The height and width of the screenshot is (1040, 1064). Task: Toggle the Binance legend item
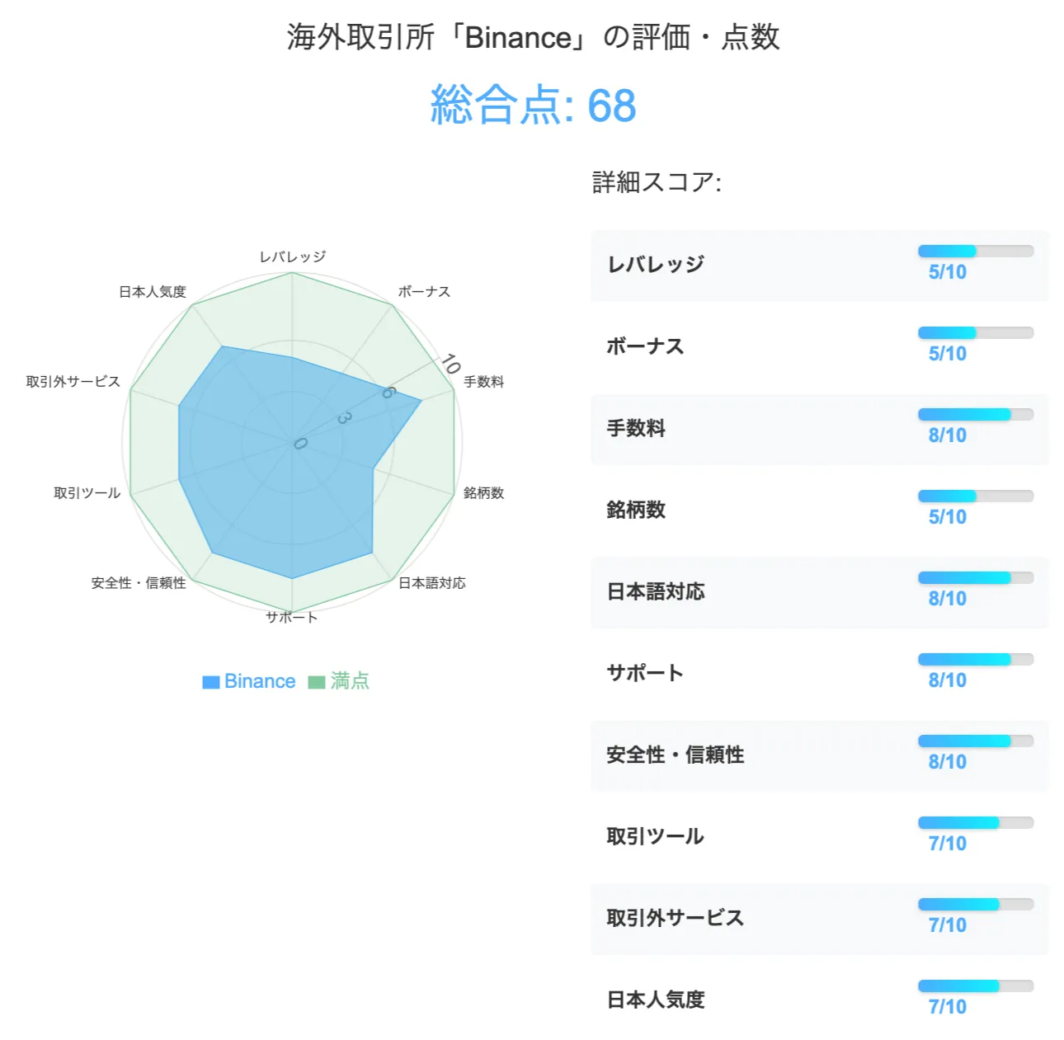(x=249, y=681)
